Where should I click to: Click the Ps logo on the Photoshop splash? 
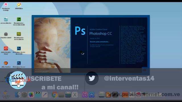click(80, 31)
